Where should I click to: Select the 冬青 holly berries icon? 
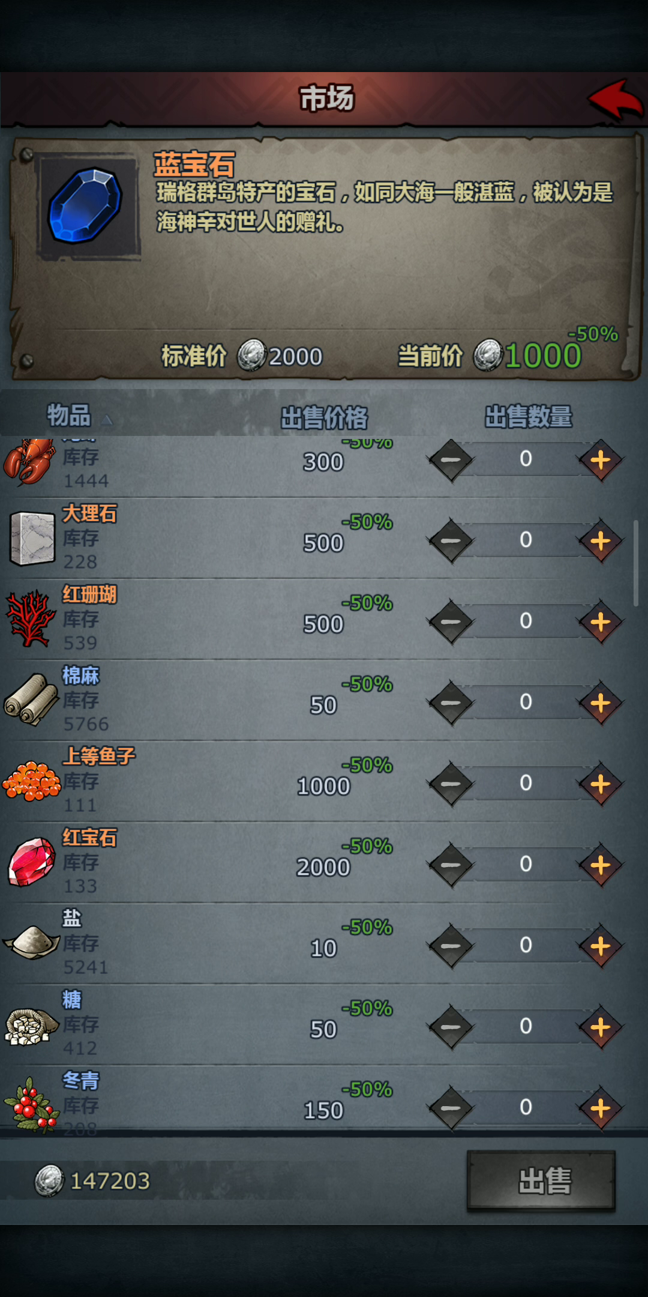pyautogui.click(x=31, y=1105)
